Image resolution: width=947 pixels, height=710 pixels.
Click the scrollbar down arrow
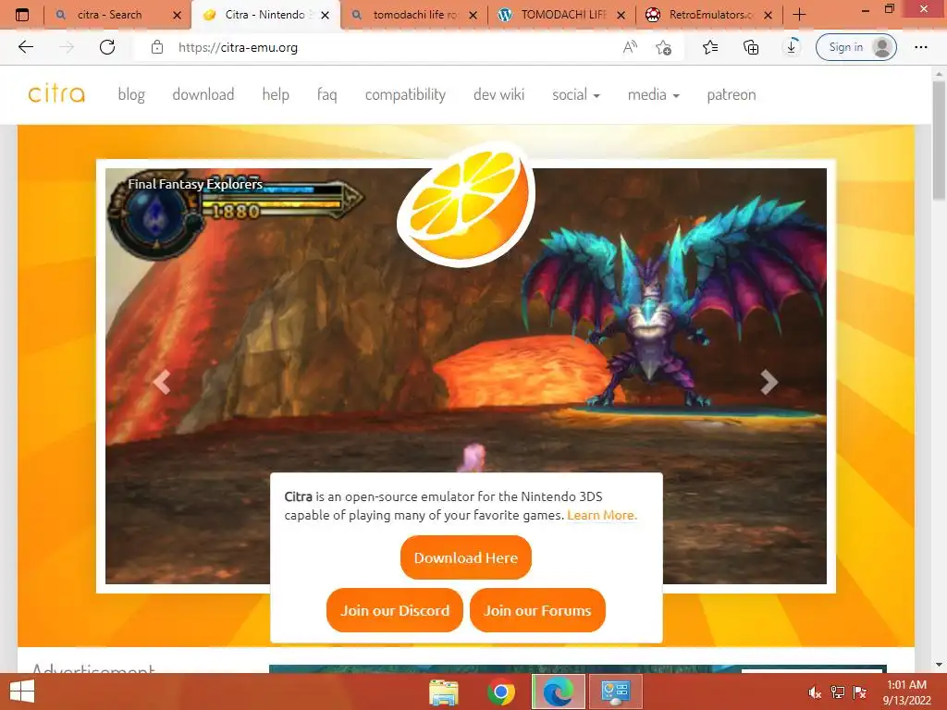[940, 665]
